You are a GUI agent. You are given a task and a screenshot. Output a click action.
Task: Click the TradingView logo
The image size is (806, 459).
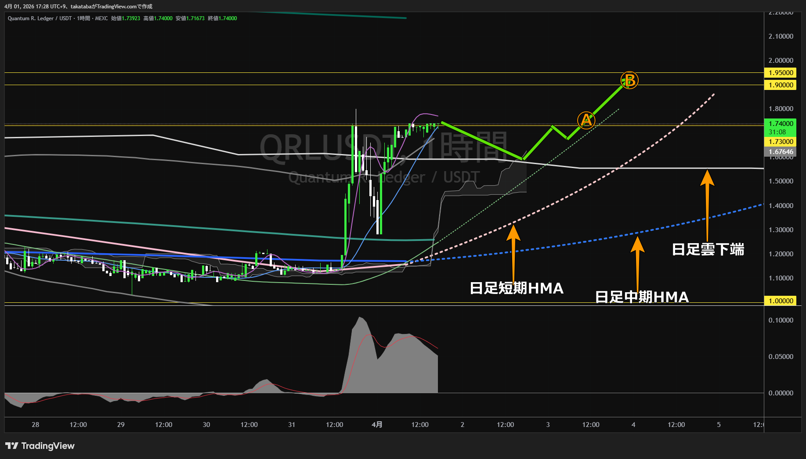(40, 446)
